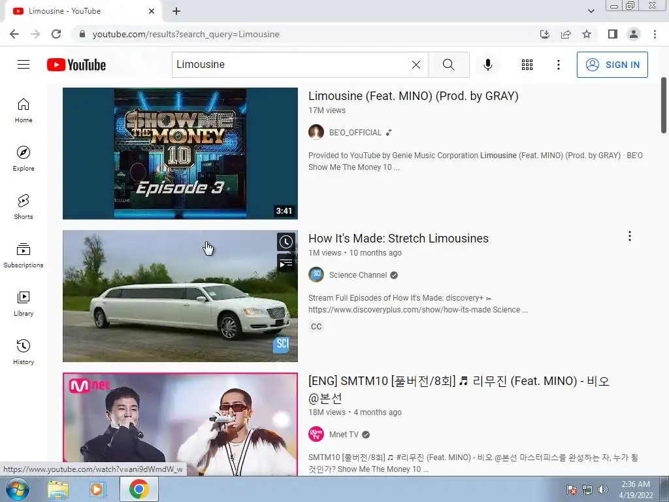Go to Home in the sidebar
The height and width of the screenshot is (502, 669).
(24, 110)
